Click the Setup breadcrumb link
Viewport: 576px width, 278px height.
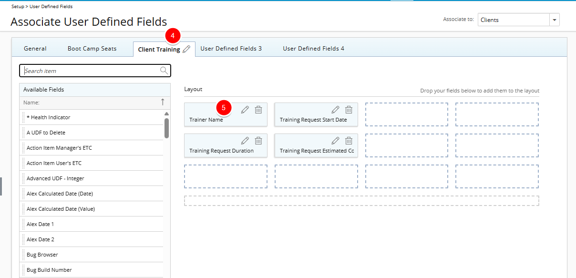click(18, 7)
